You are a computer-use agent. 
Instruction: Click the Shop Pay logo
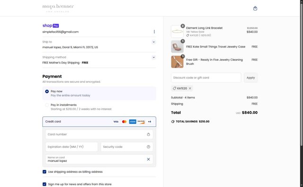(51, 26)
